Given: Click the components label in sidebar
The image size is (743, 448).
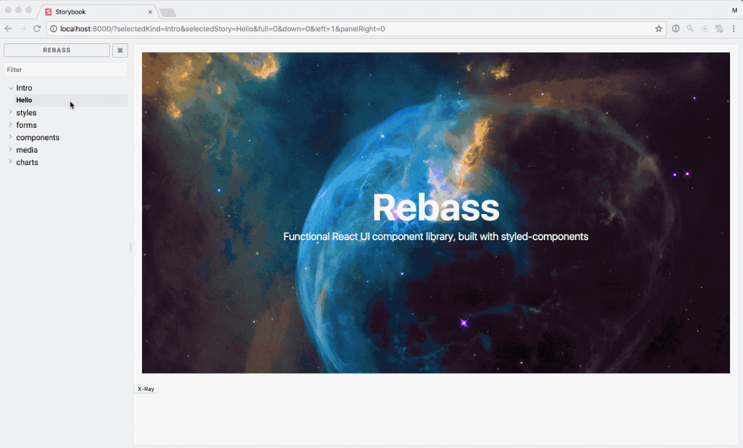Looking at the screenshot, I should (38, 138).
